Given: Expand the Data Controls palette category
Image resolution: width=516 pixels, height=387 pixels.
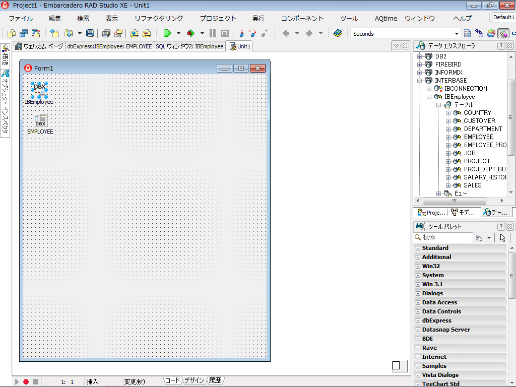Looking at the screenshot, I should point(418,311).
